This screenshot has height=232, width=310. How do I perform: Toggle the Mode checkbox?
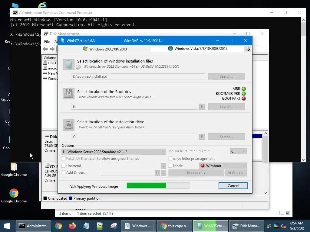[170, 166]
